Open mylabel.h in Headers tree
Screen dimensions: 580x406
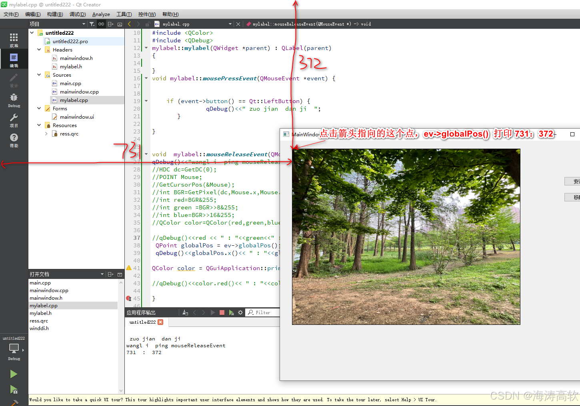point(71,66)
